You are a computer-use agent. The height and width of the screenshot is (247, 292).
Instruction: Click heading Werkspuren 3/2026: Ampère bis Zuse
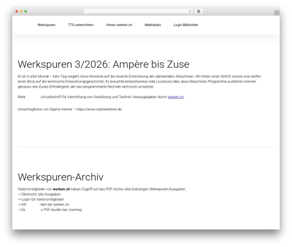103,64
